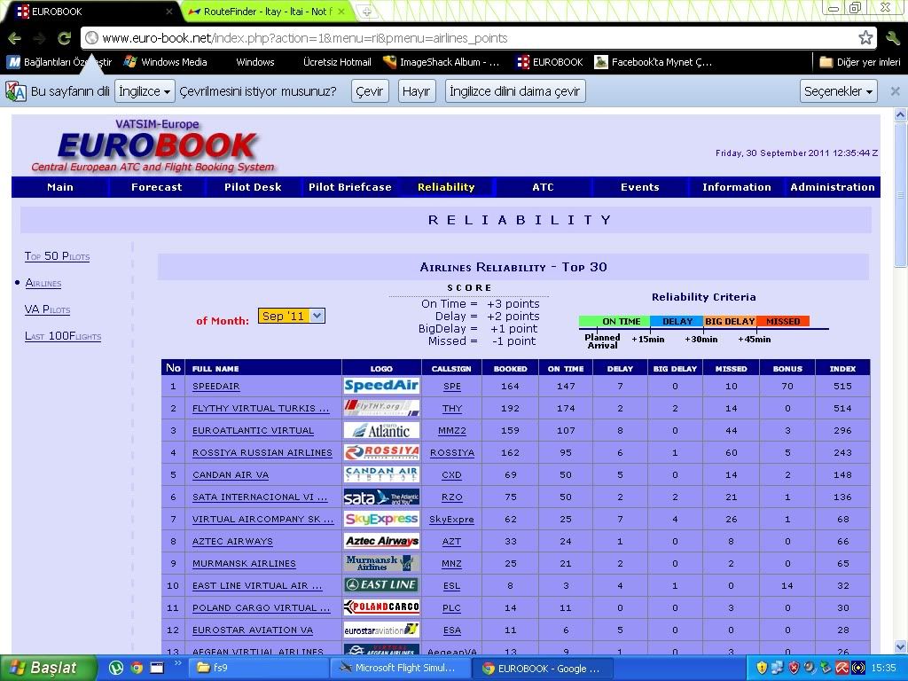The height and width of the screenshot is (681, 908).
Task: Open the Reliability menu
Action: pos(446,187)
